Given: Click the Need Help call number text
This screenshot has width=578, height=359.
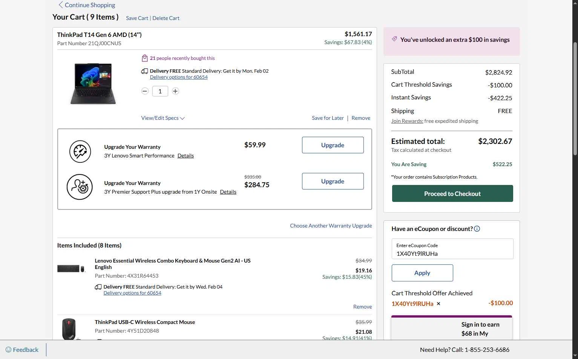Looking at the screenshot, I should pos(465,350).
